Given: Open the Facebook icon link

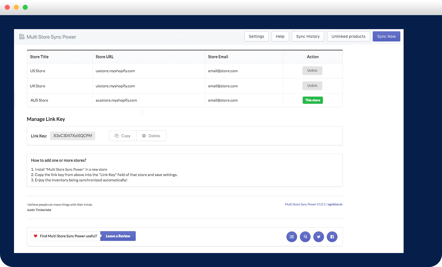Looking at the screenshot, I should [332, 237].
